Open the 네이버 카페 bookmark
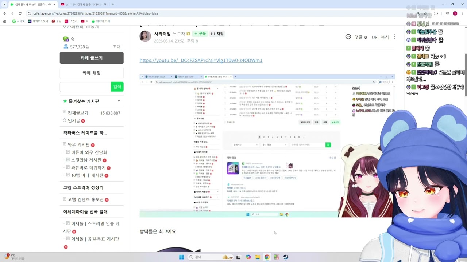The image size is (467, 262). (x=101, y=21)
